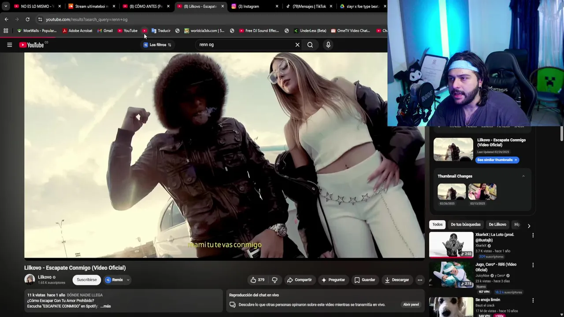Expand description with ...más
564x317 pixels.
(x=105, y=306)
